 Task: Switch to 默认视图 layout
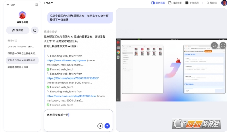point(158,3)
